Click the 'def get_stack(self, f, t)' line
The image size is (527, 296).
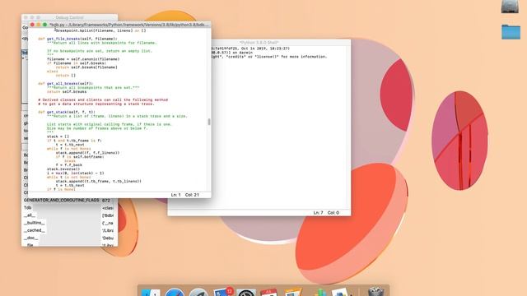pos(67,112)
